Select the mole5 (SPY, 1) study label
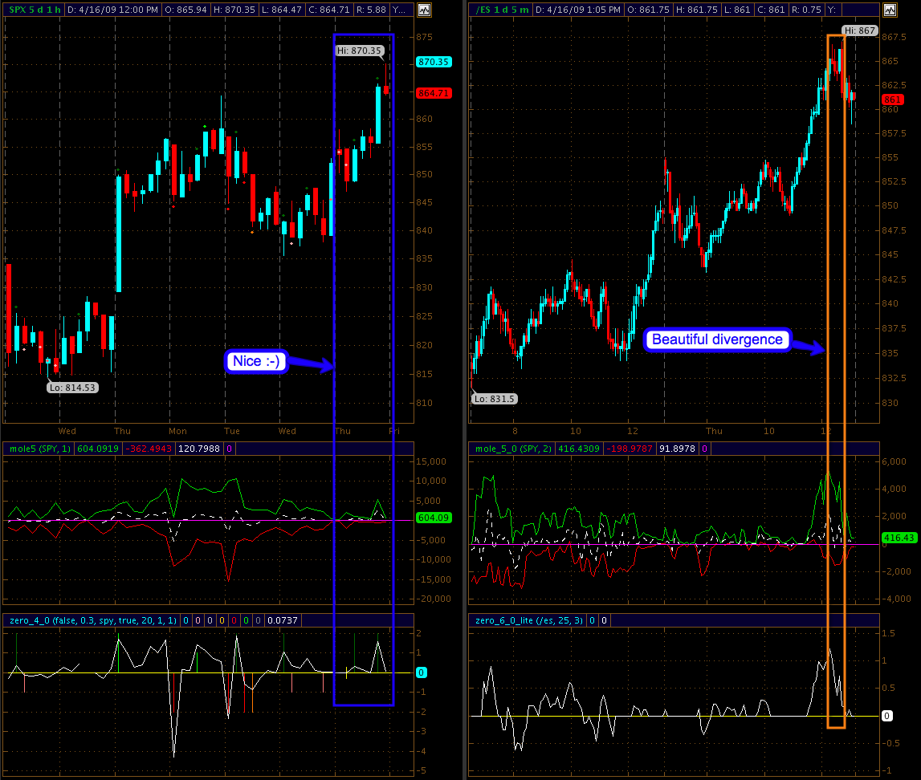The image size is (921, 780). click(39, 449)
